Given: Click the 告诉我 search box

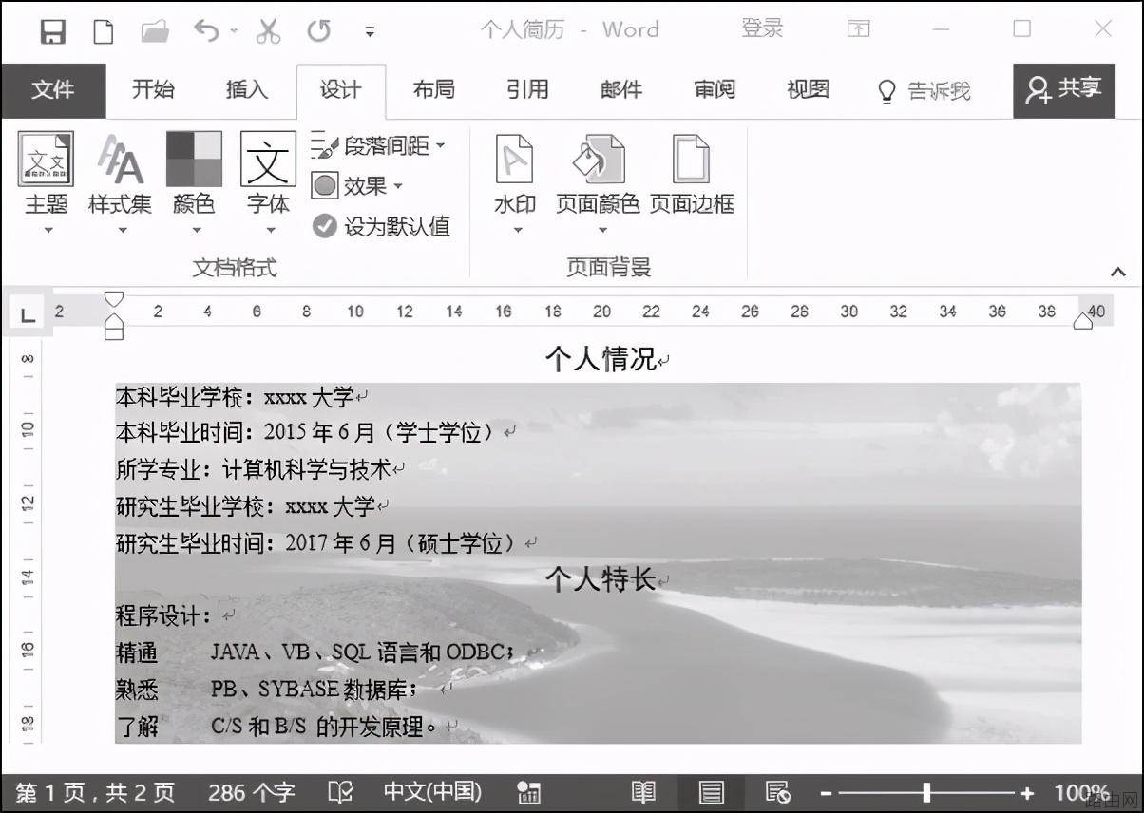Looking at the screenshot, I should click(924, 91).
